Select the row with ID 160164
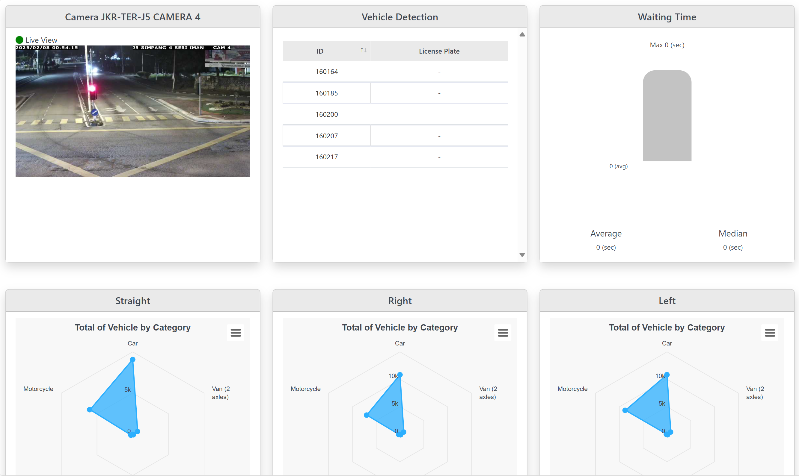 click(395, 72)
